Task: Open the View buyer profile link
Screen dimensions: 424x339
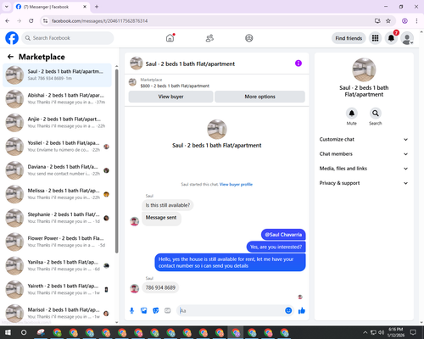Action: coord(236,184)
